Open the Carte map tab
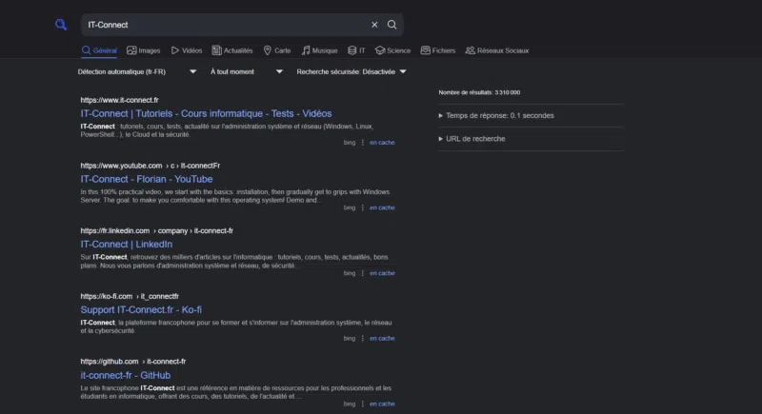Image resolution: width=762 pixels, height=414 pixels. coord(276,50)
